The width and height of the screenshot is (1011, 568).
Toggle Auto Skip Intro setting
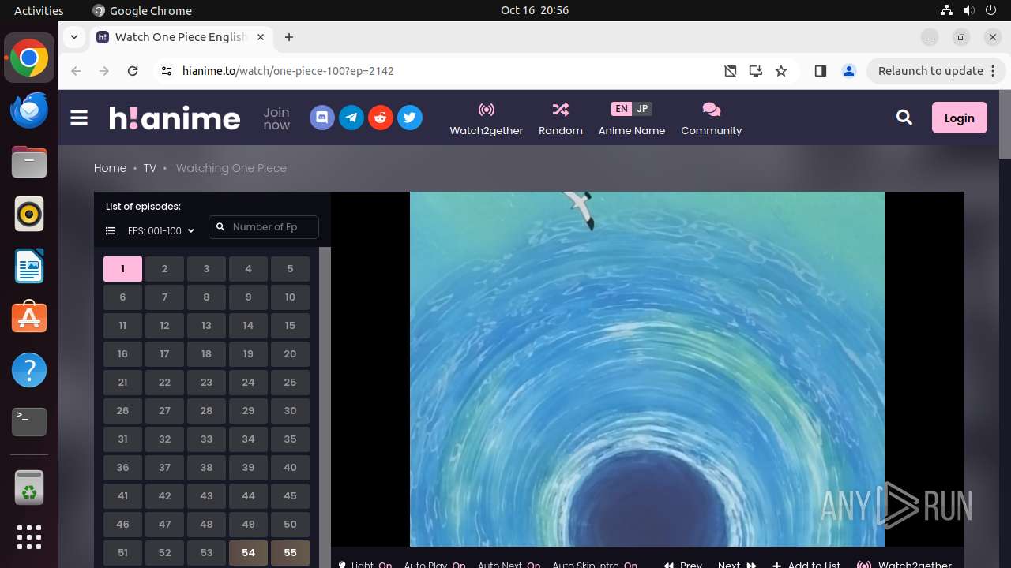click(x=595, y=564)
